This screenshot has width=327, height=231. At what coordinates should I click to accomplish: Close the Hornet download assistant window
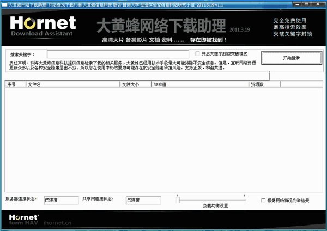coord(318,4)
